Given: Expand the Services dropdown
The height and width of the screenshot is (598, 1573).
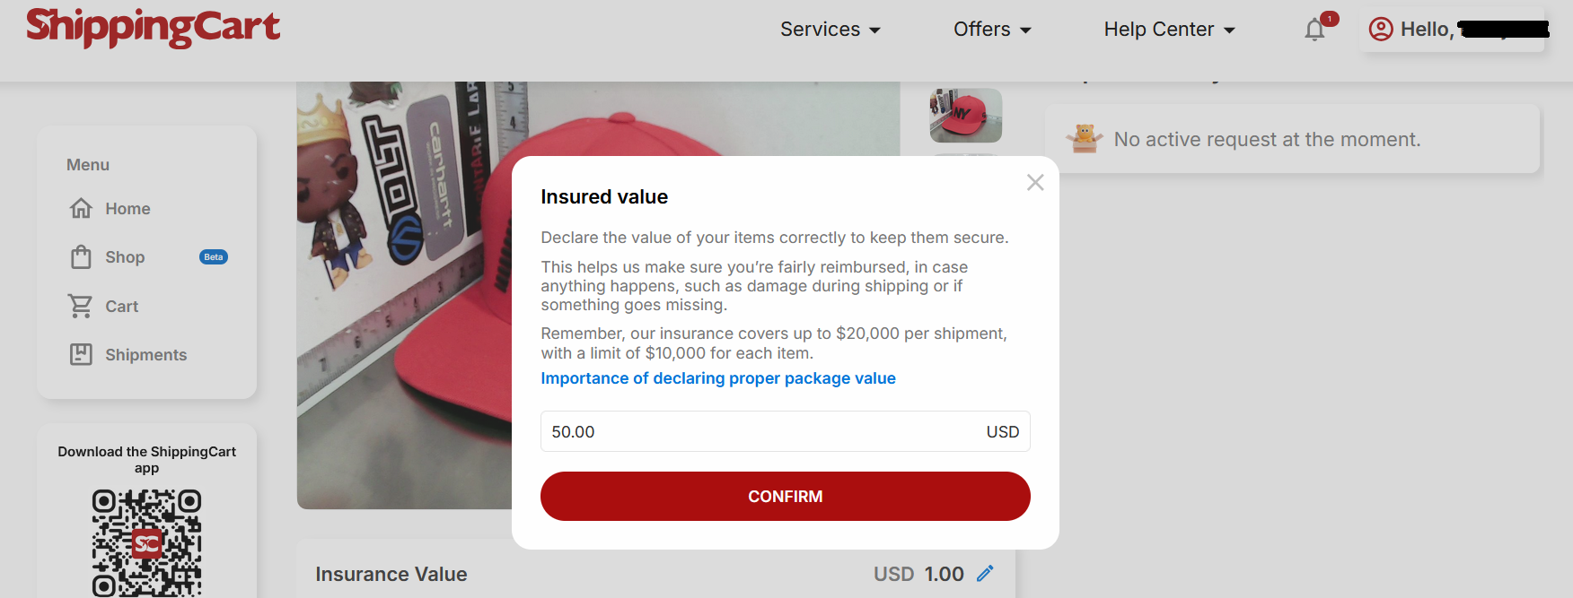Looking at the screenshot, I should 830,30.
